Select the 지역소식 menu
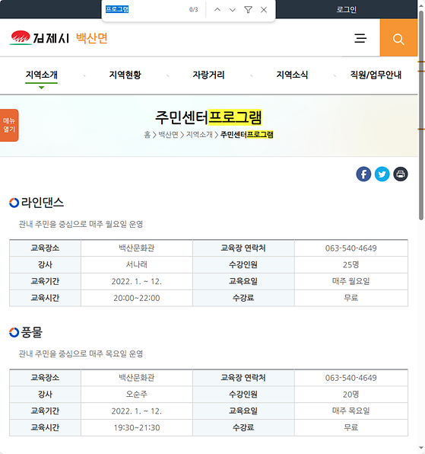The width and height of the screenshot is (425, 454). click(292, 75)
